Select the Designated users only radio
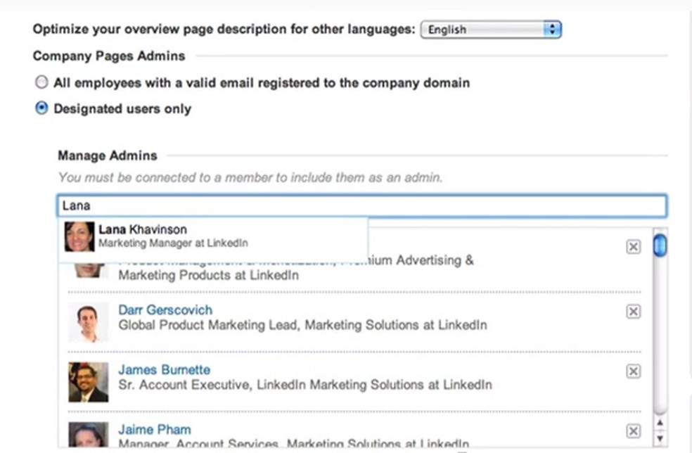 pos(41,108)
